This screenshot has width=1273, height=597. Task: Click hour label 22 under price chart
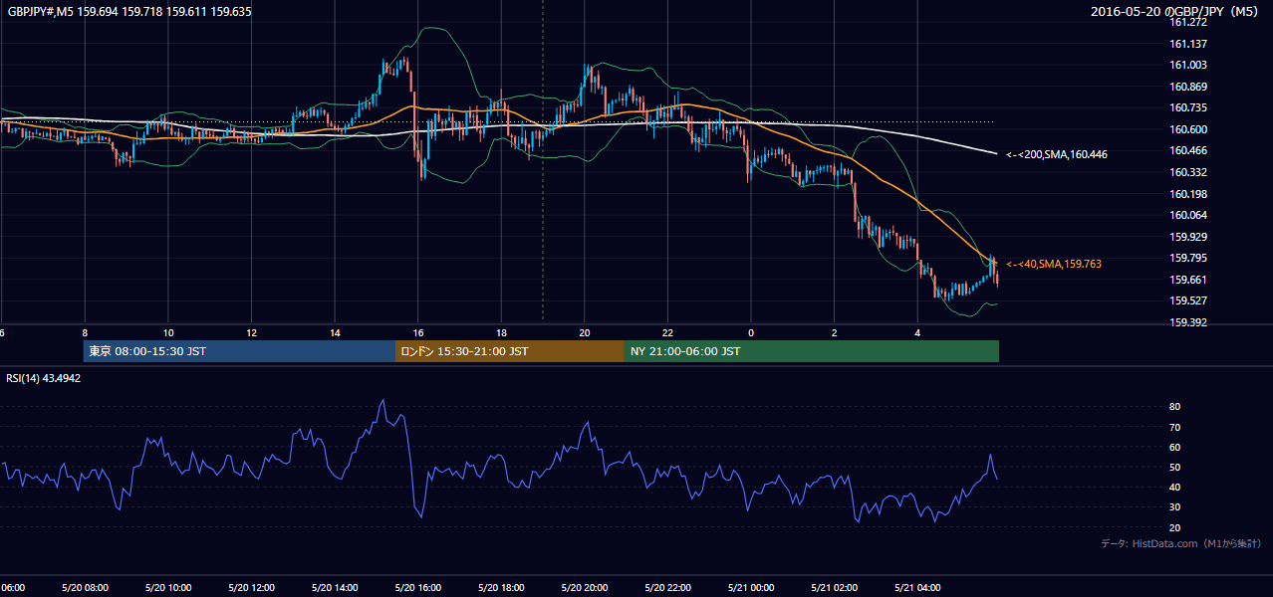pyautogui.click(x=668, y=332)
